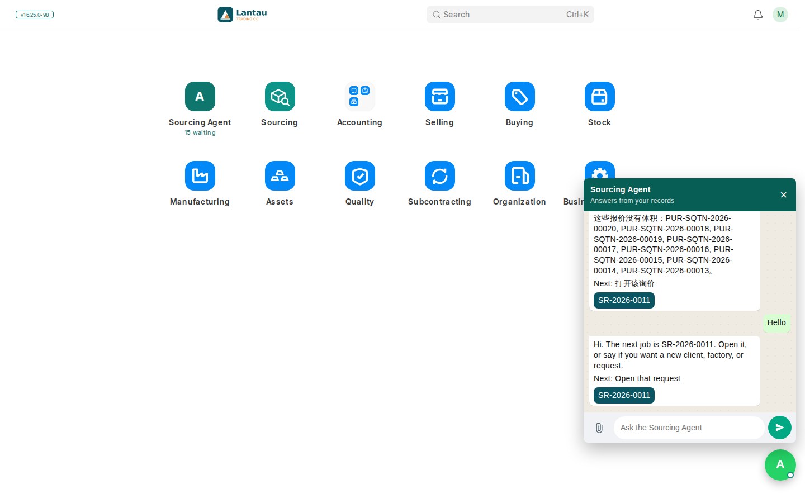
Task: Click the version badge v16.25.0-98
Action: [x=35, y=15]
